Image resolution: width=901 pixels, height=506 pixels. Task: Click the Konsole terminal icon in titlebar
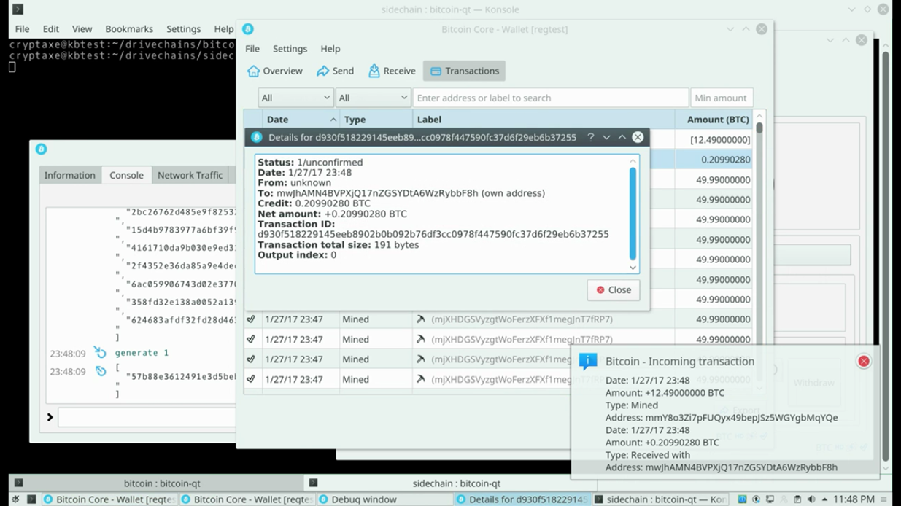click(18, 9)
